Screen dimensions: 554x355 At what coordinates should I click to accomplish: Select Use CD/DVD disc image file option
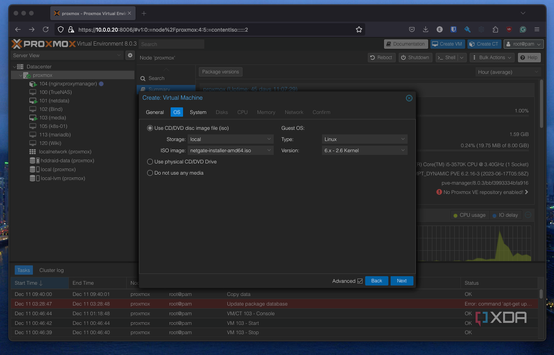click(x=150, y=128)
